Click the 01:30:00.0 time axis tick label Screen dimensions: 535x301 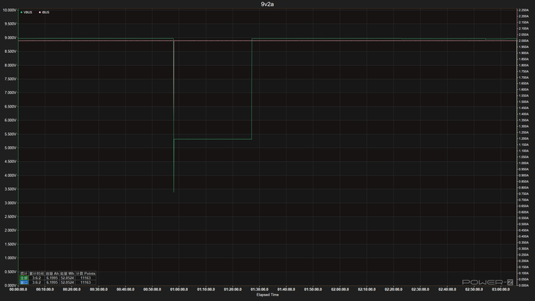click(x=259, y=289)
